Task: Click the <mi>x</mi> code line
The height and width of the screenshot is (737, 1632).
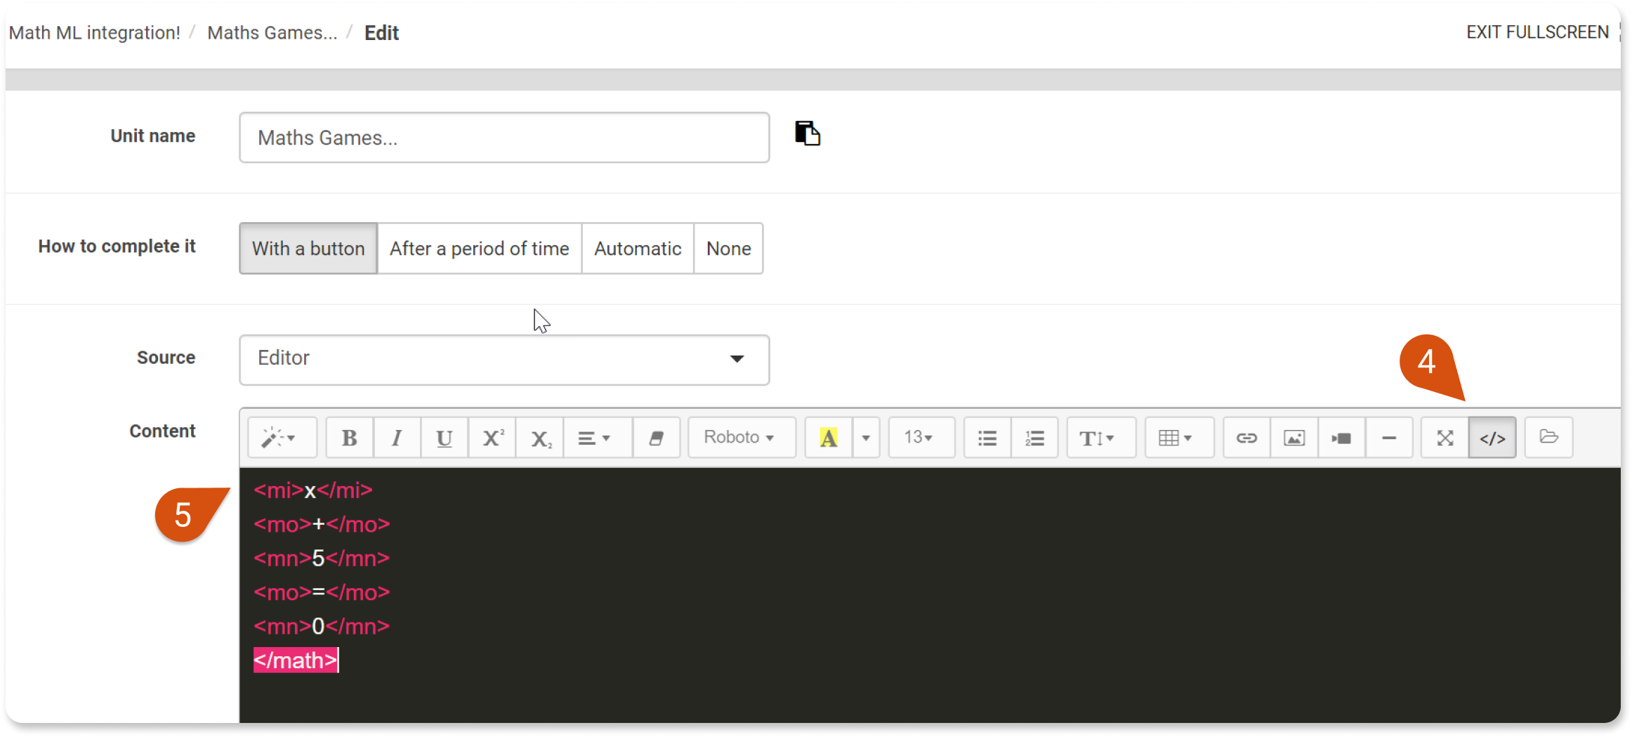Action: pos(313,490)
